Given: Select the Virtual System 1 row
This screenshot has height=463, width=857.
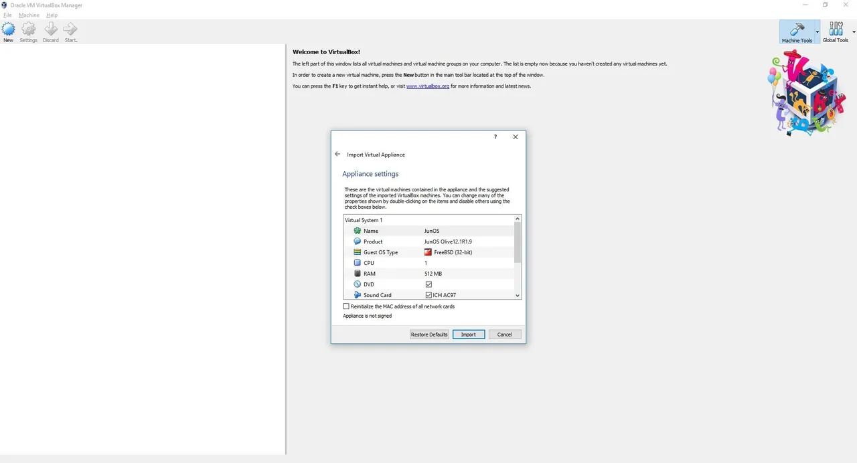Looking at the screenshot, I should pos(428,220).
